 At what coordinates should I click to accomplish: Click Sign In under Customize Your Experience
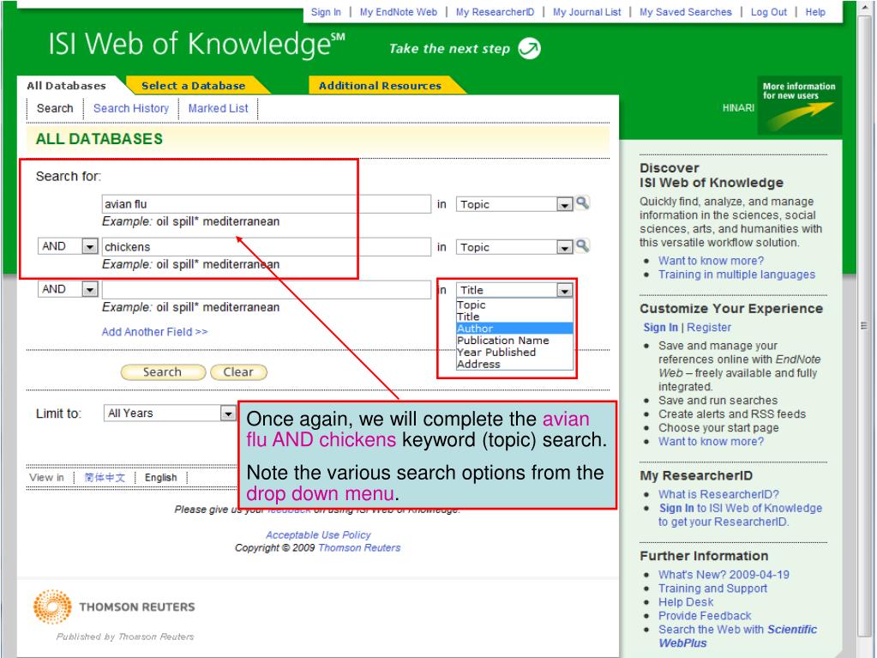(x=661, y=328)
